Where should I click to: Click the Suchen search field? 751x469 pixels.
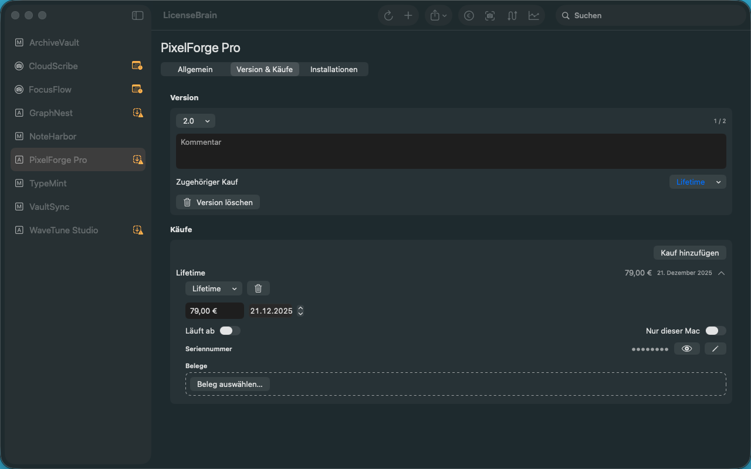click(x=651, y=16)
